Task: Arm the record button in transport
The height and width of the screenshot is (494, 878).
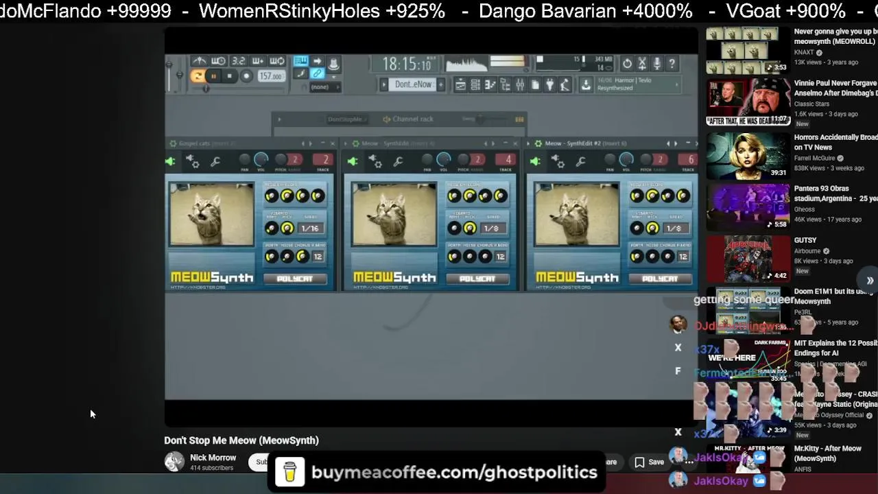Action: (246, 76)
